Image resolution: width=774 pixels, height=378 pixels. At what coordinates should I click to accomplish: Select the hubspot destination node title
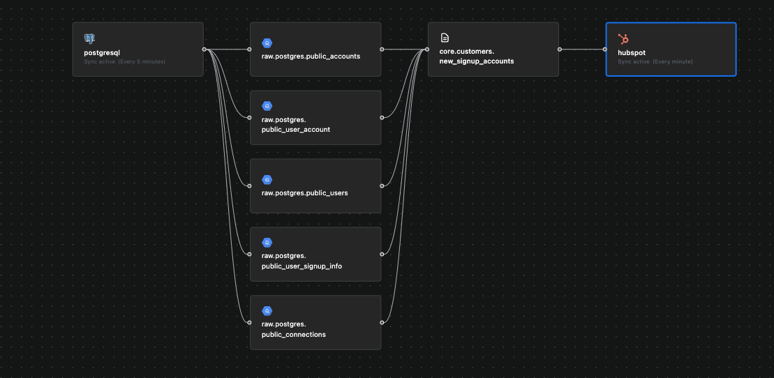[632, 52]
